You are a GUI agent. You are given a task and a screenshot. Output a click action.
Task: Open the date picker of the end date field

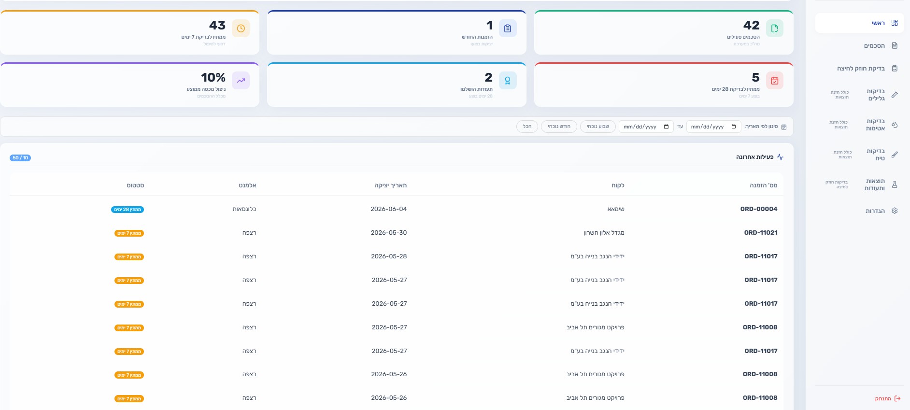click(x=666, y=127)
